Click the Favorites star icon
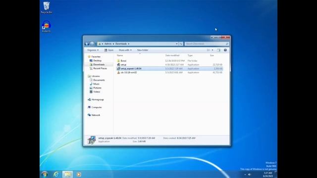Image resolution: width=317 pixels, height=178 pixels. click(x=89, y=57)
